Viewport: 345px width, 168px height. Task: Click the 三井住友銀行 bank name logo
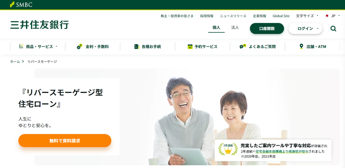point(40,24)
